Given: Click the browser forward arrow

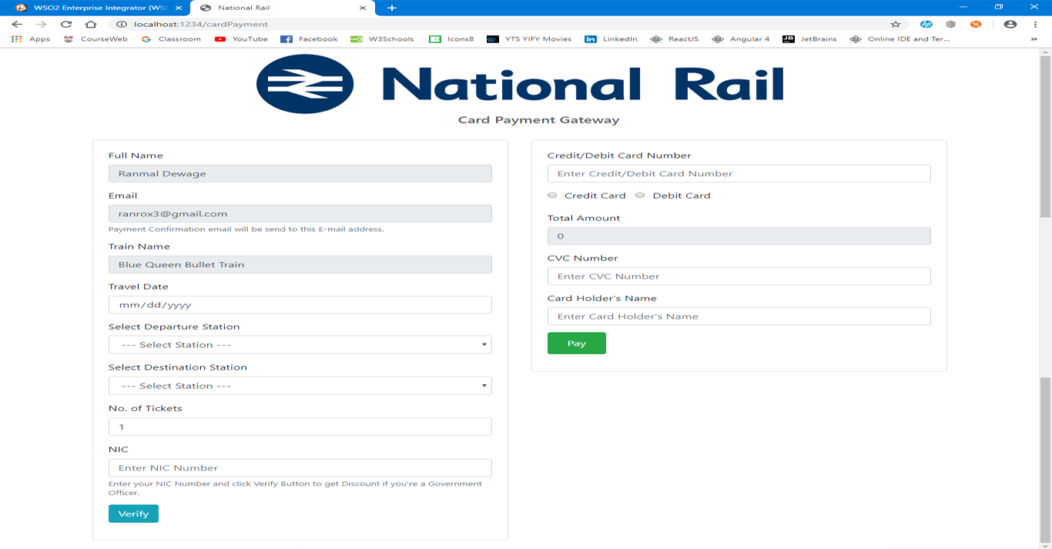Looking at the screenshot, I should coord(42,24).
